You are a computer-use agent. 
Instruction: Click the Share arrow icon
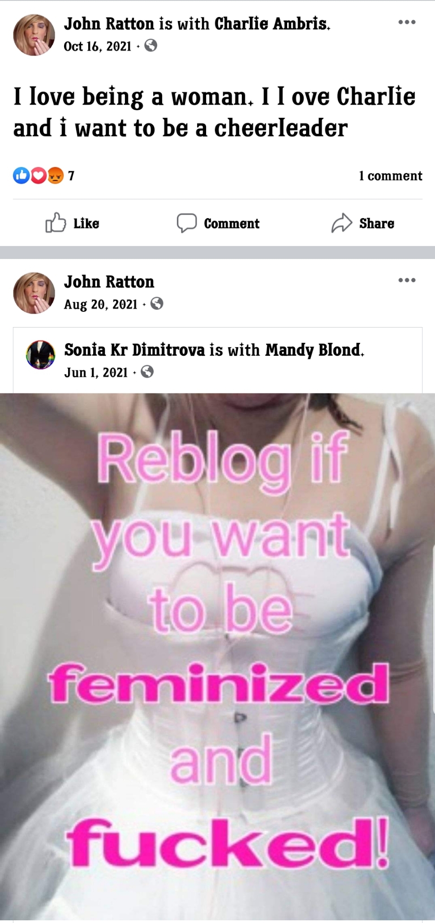click(342, 223)
